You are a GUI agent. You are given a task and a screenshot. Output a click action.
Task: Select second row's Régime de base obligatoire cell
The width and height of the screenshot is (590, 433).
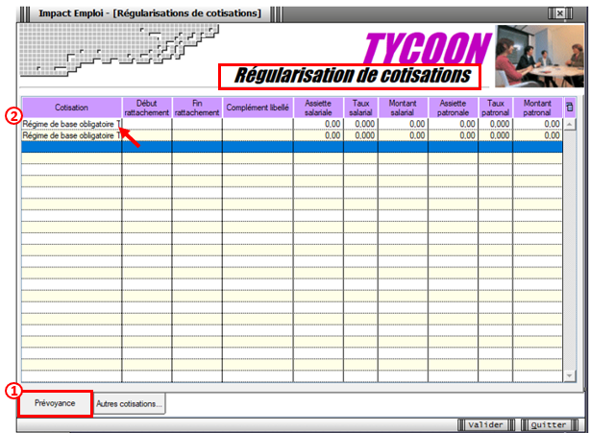pos(71,135)
